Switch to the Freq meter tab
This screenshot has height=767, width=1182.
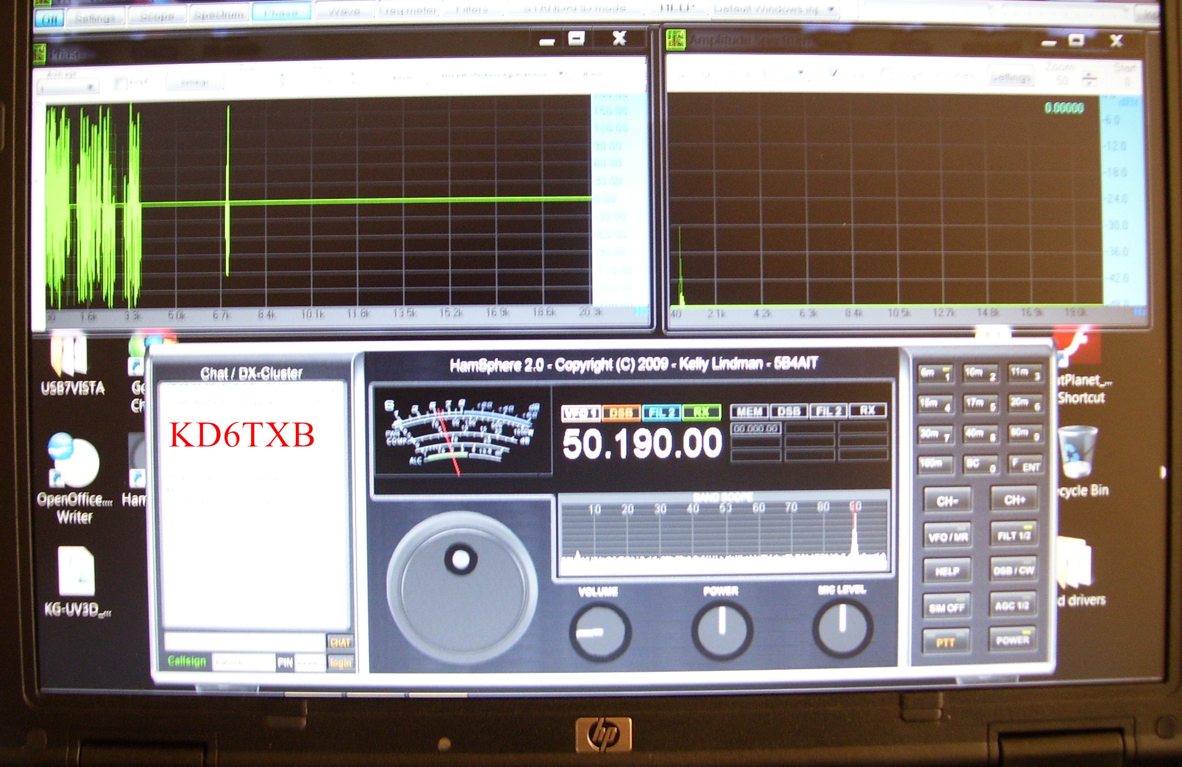click(x=408, y=10)
